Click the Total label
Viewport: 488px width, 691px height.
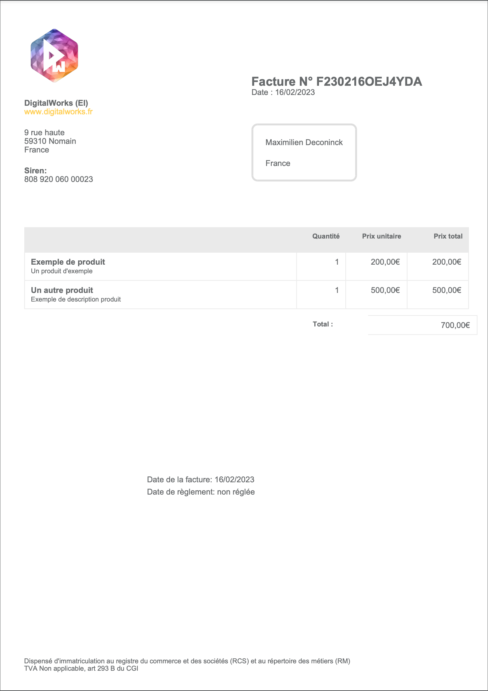click(323, 324)
